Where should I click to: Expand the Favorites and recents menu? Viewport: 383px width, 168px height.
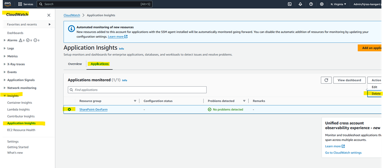click(50, 25)
